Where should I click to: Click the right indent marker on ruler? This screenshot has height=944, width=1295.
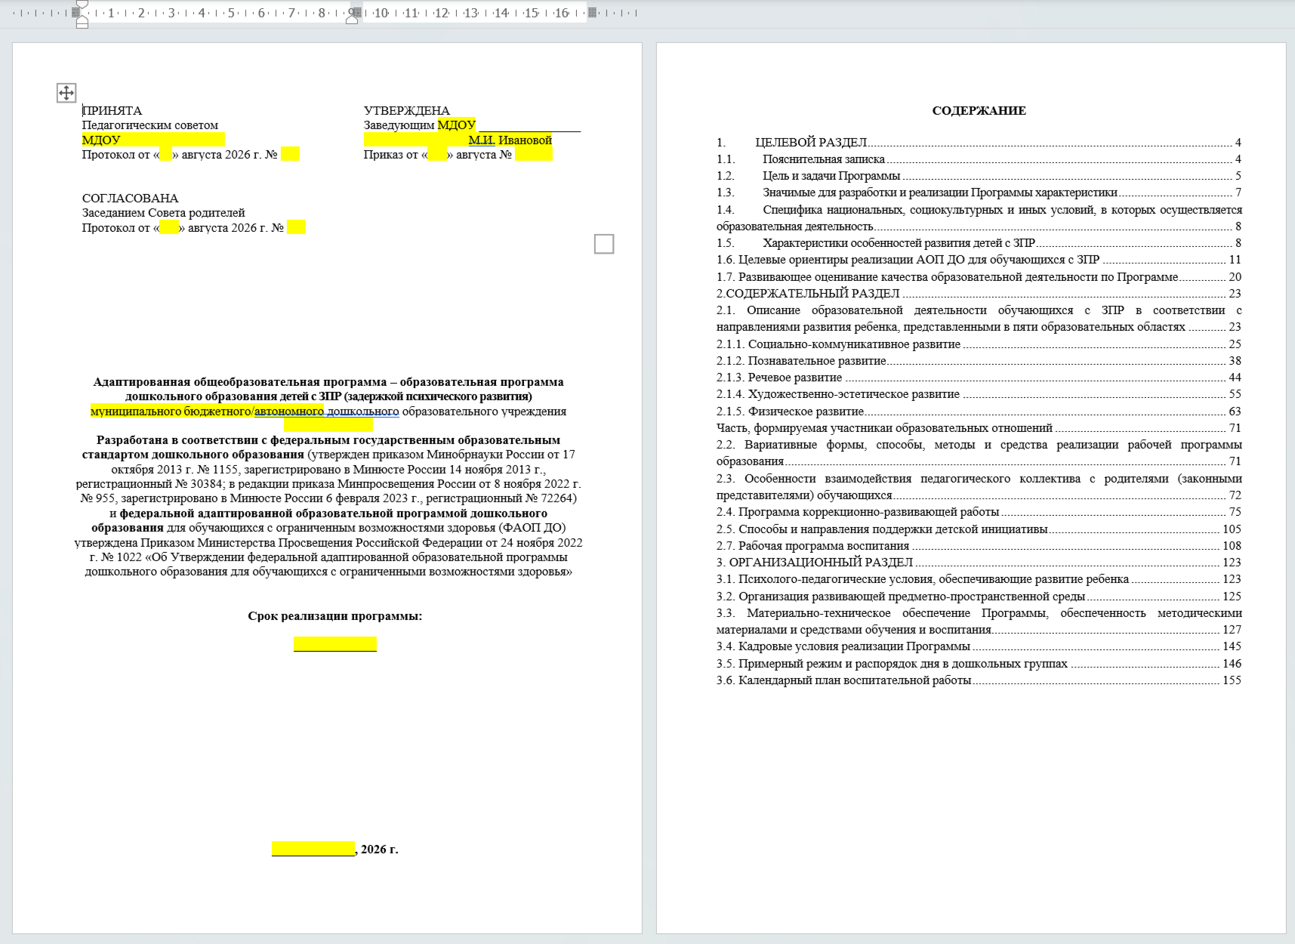[352, 19]
